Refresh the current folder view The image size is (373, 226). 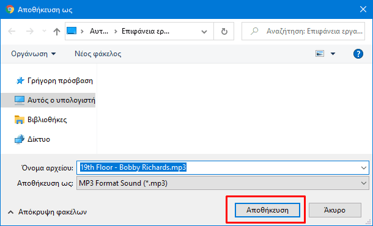click(x=224, y=31)
